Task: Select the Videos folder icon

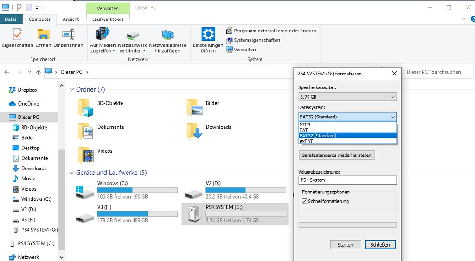Action: pyautogui.click(x=86, y=155)
